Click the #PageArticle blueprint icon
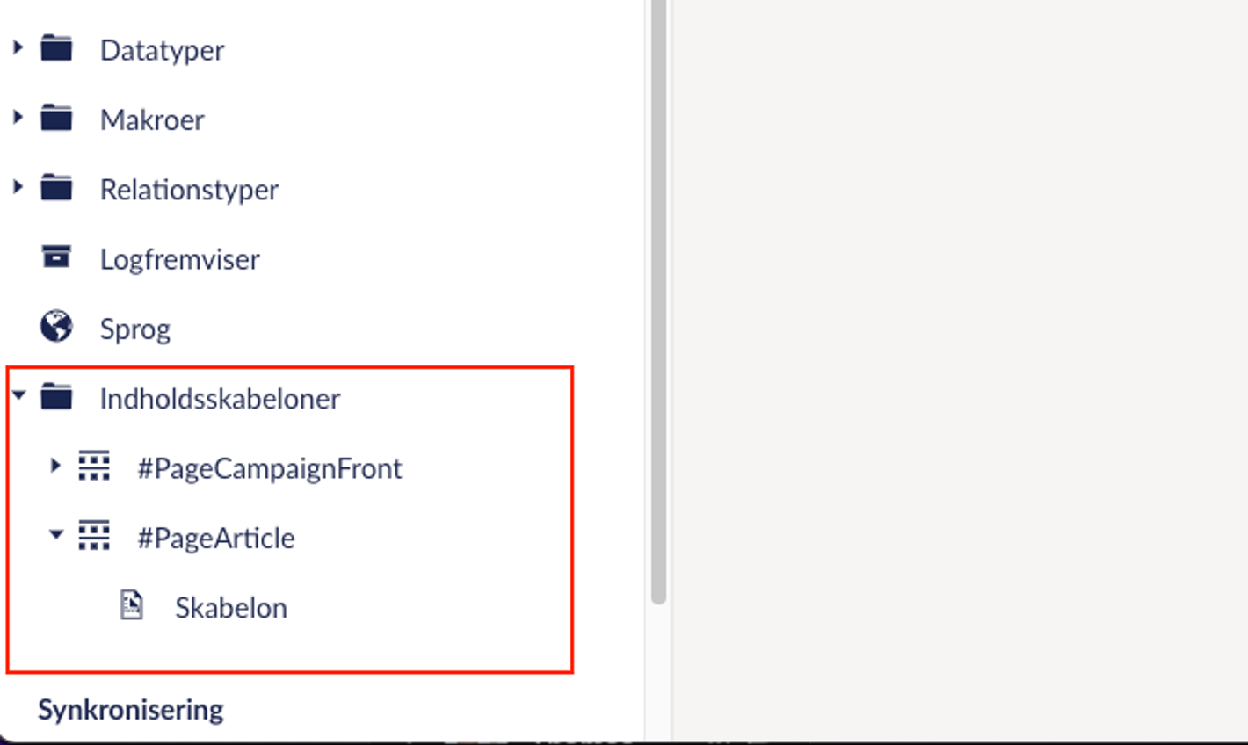Screen dimensions: 1248x745 click(x=94, y=535)
